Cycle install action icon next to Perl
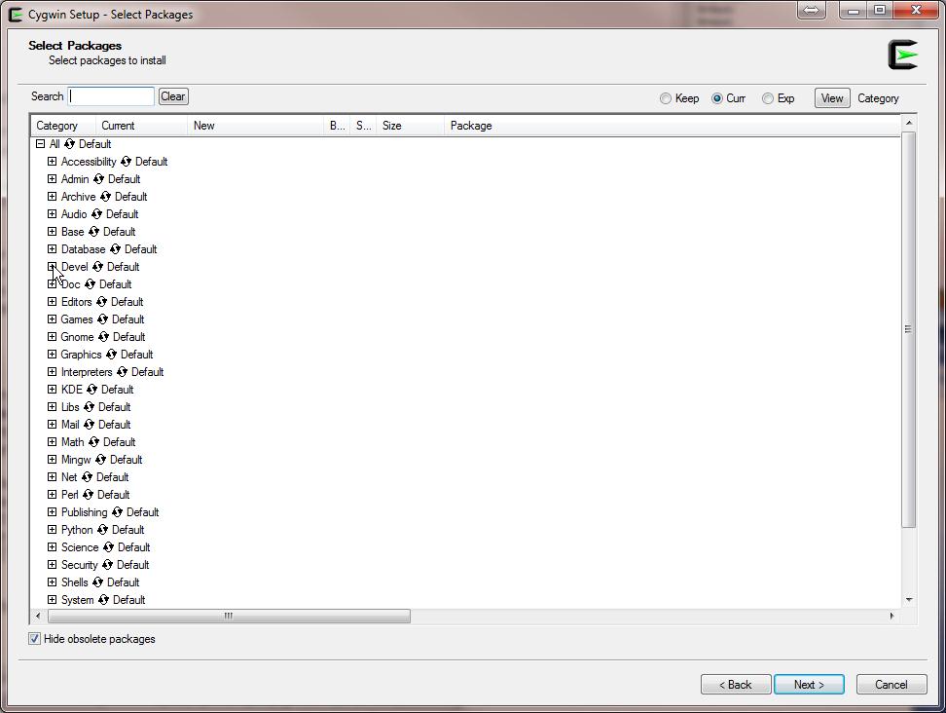 pos(88,495)
